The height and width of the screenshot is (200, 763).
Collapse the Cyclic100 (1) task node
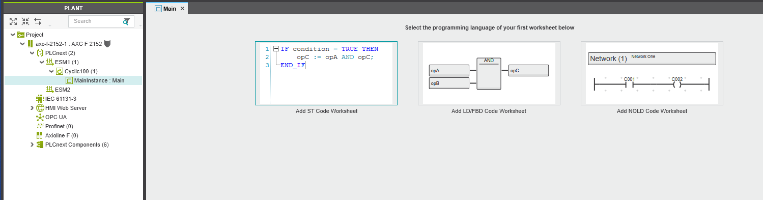51,71
